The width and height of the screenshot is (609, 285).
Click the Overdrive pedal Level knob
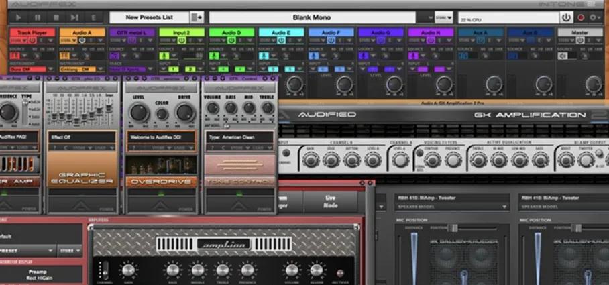pyautogui.click(x=139, y=113)
